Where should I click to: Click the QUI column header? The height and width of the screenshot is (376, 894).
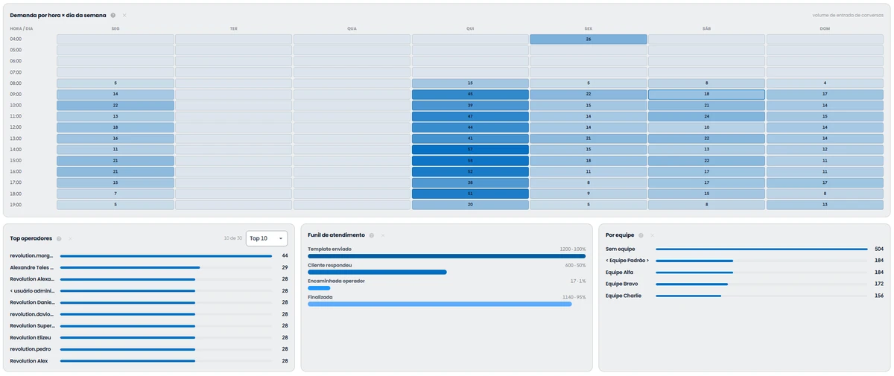pyautogui.click(x=470, y=28)
